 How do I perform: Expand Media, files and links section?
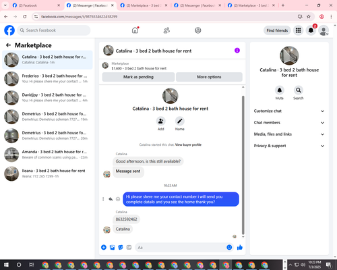click(289, 134)
